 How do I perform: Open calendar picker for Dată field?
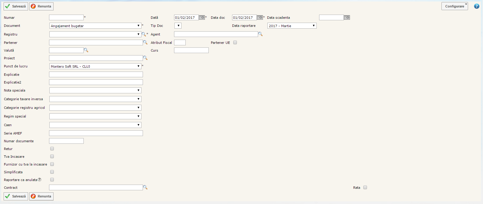click(x=202, y=18)
